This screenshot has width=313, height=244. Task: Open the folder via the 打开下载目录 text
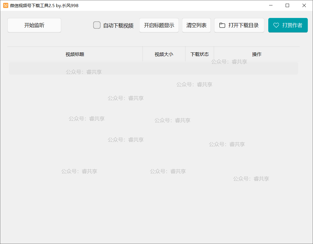click(243, 25)
